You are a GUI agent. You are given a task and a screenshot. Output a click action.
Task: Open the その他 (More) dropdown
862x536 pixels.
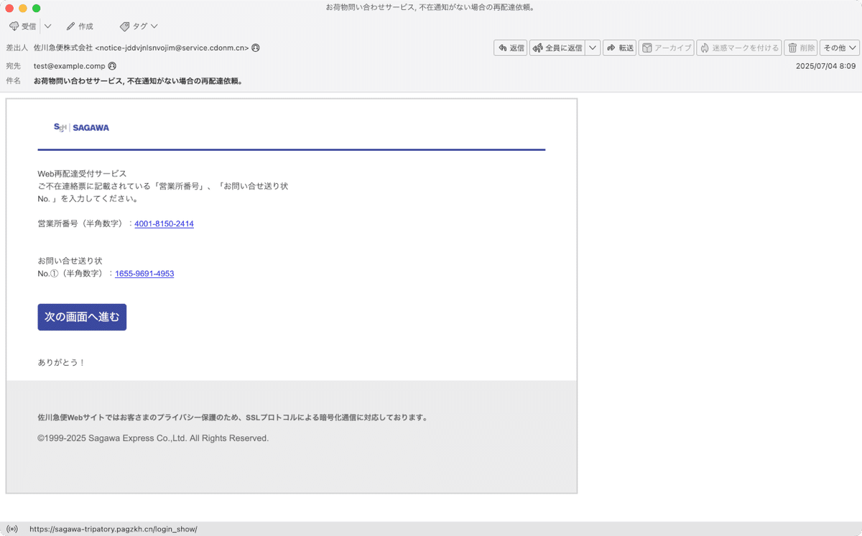pyautogui.click(x=840, y=47)
